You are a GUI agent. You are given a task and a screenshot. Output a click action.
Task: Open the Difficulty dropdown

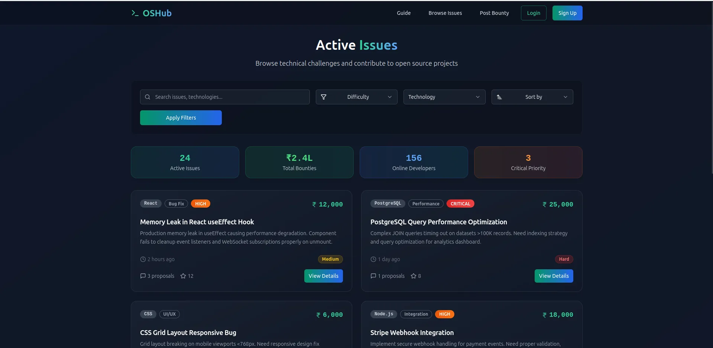coord(356,97)
